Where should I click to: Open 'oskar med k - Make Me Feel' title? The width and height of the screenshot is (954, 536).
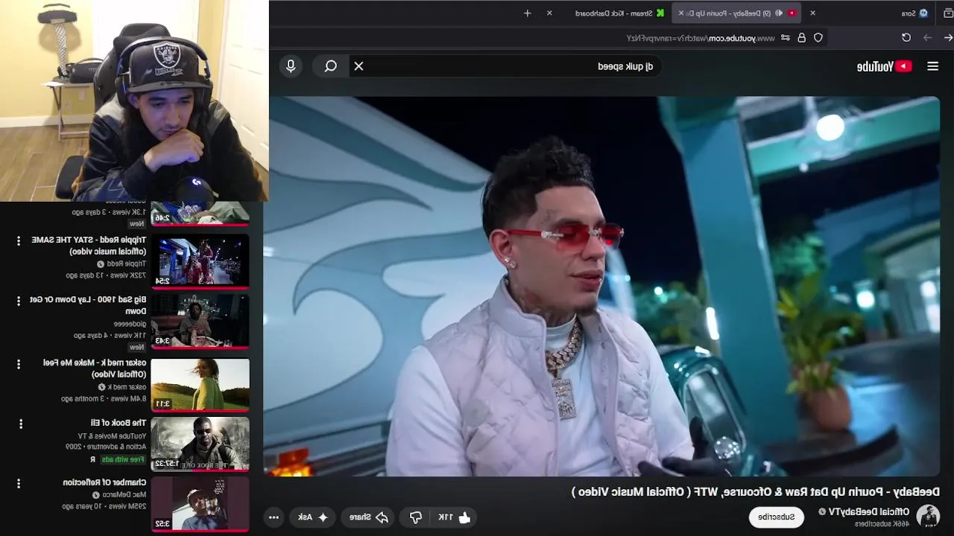pyautogui.click(x=95, y=368)
